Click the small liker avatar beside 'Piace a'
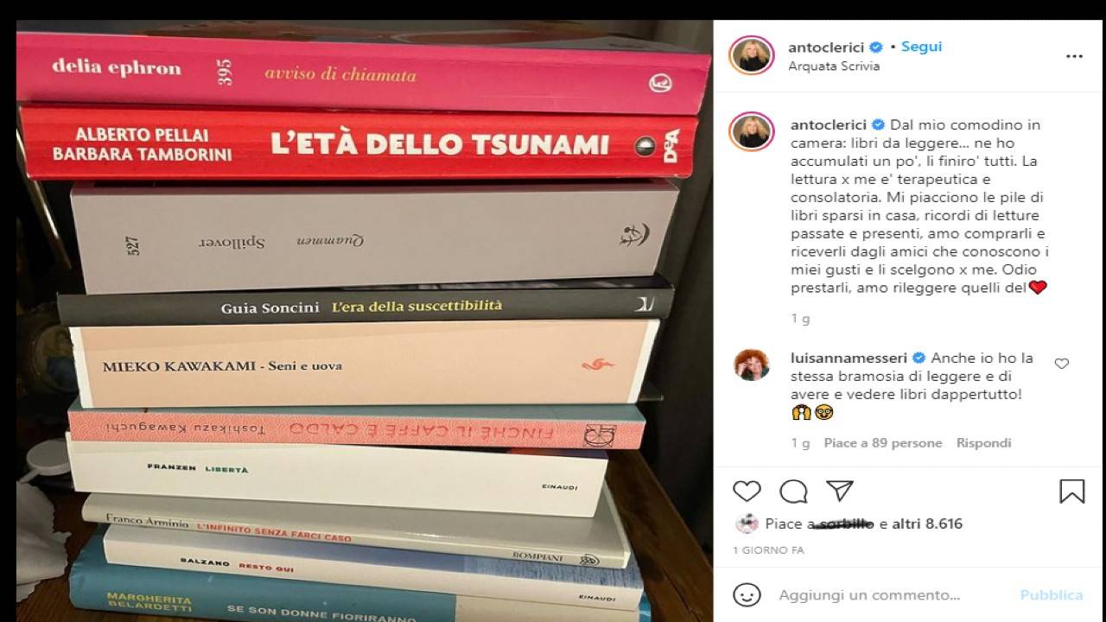Viewport: 1106px width, 622px height. [747, 524]
